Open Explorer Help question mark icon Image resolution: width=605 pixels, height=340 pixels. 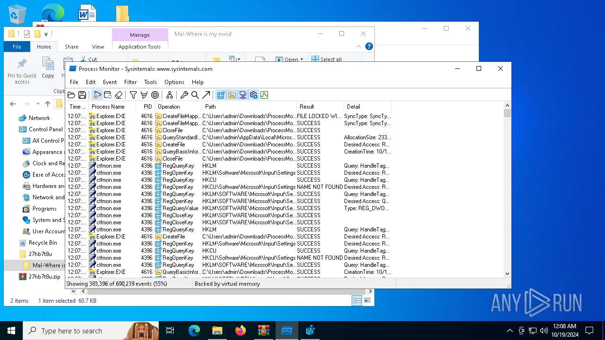(369, 46)
